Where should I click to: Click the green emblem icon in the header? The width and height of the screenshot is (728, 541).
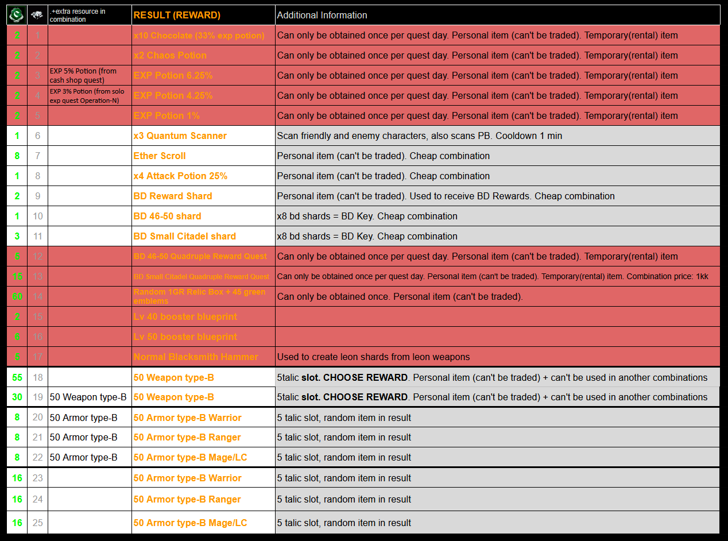tap(17, 15)
